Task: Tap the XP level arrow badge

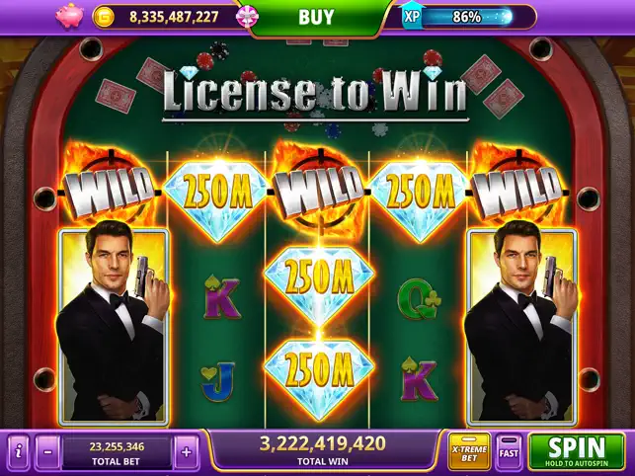Action: (x=411, y=16)
